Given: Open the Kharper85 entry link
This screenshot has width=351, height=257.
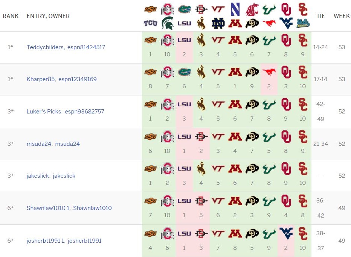Looking at the screenshot, I should coord(41,79).
